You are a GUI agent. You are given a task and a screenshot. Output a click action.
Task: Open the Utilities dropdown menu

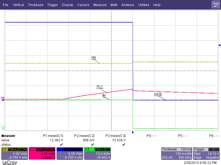[x=144, y=5]
